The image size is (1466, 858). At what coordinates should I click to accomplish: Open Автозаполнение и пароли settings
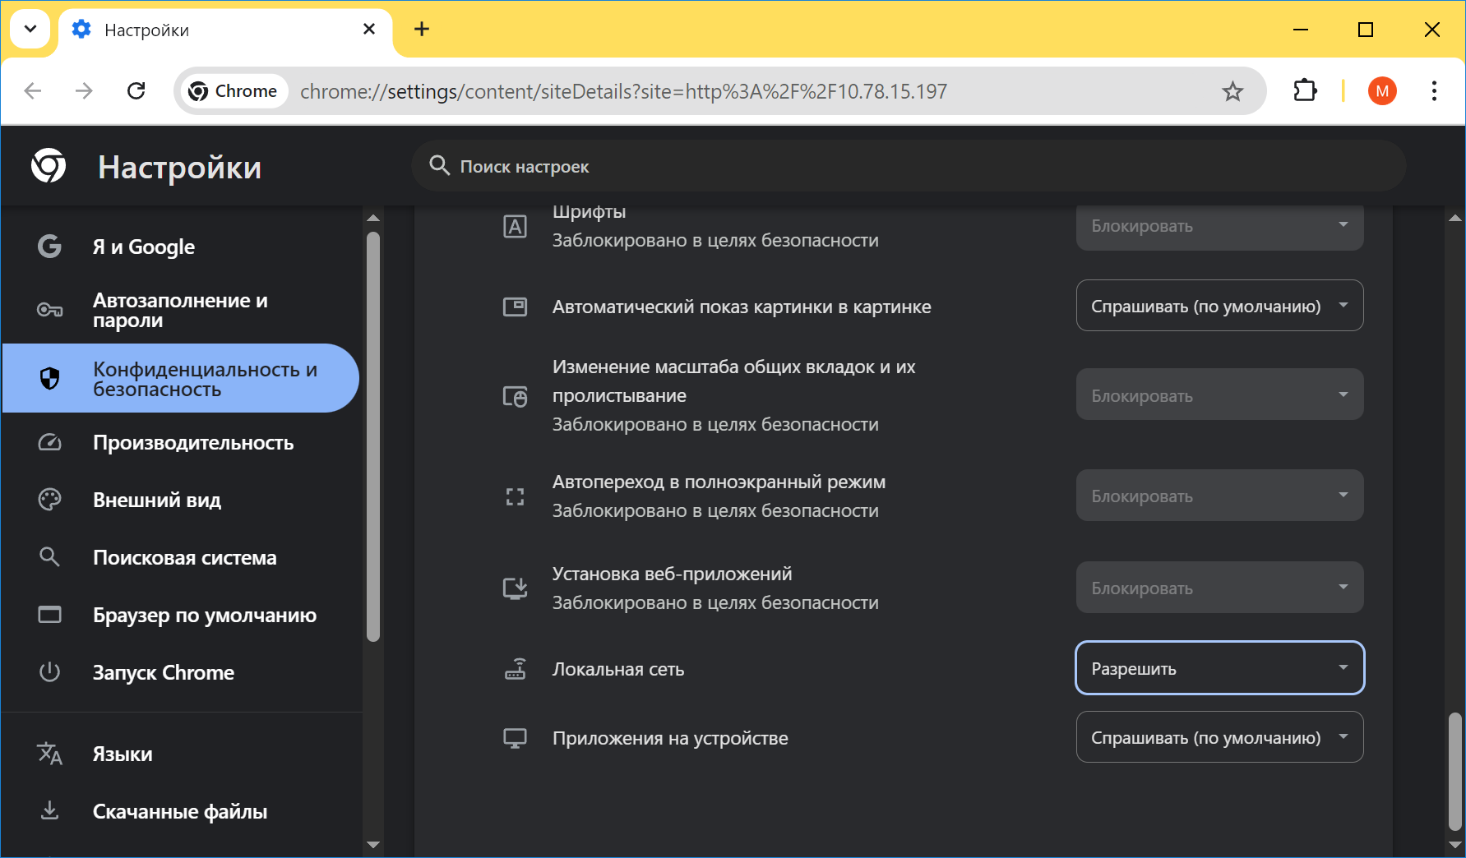180,311
